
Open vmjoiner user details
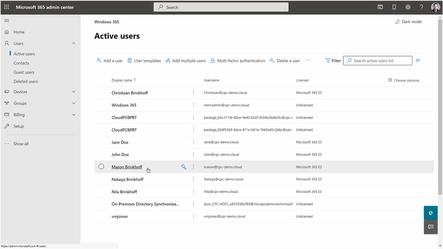point(120,216)
